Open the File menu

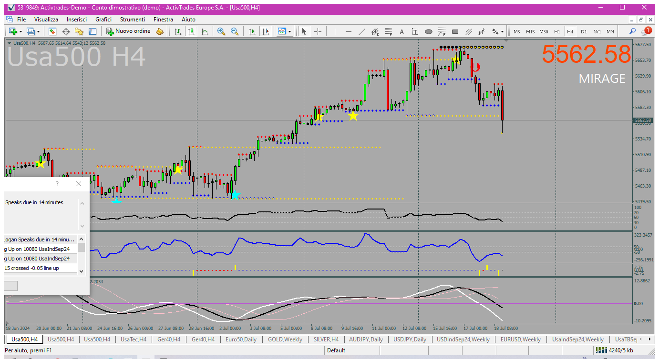[21, 20]
